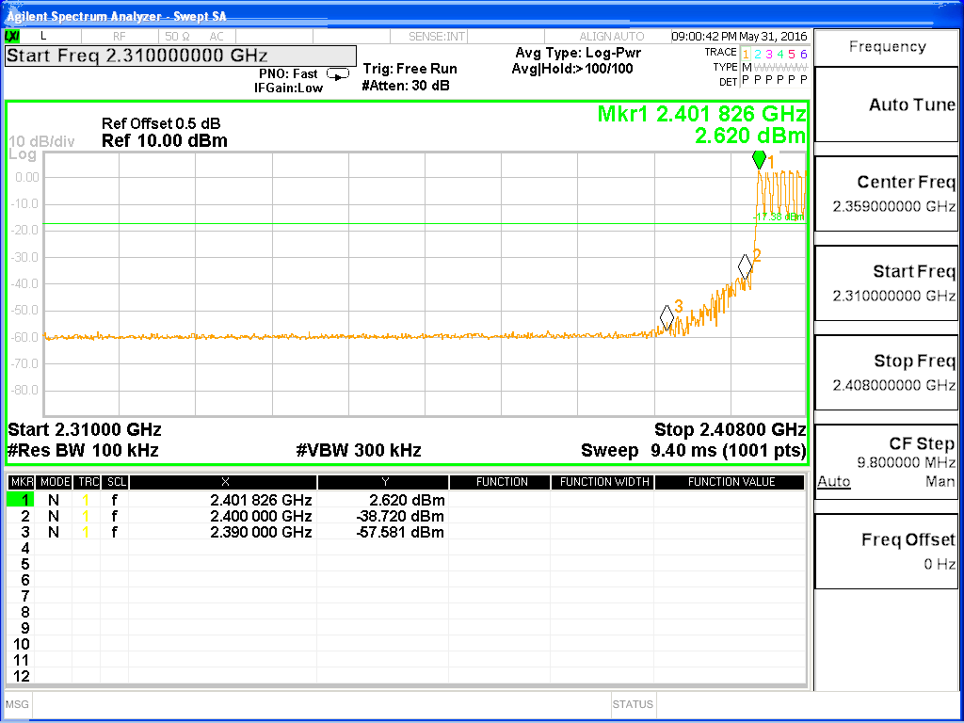This screenshot has width=964, height=723.
Task: Click the Stop 2.40800 GHz readout below graph
Action: click(730, 429)
